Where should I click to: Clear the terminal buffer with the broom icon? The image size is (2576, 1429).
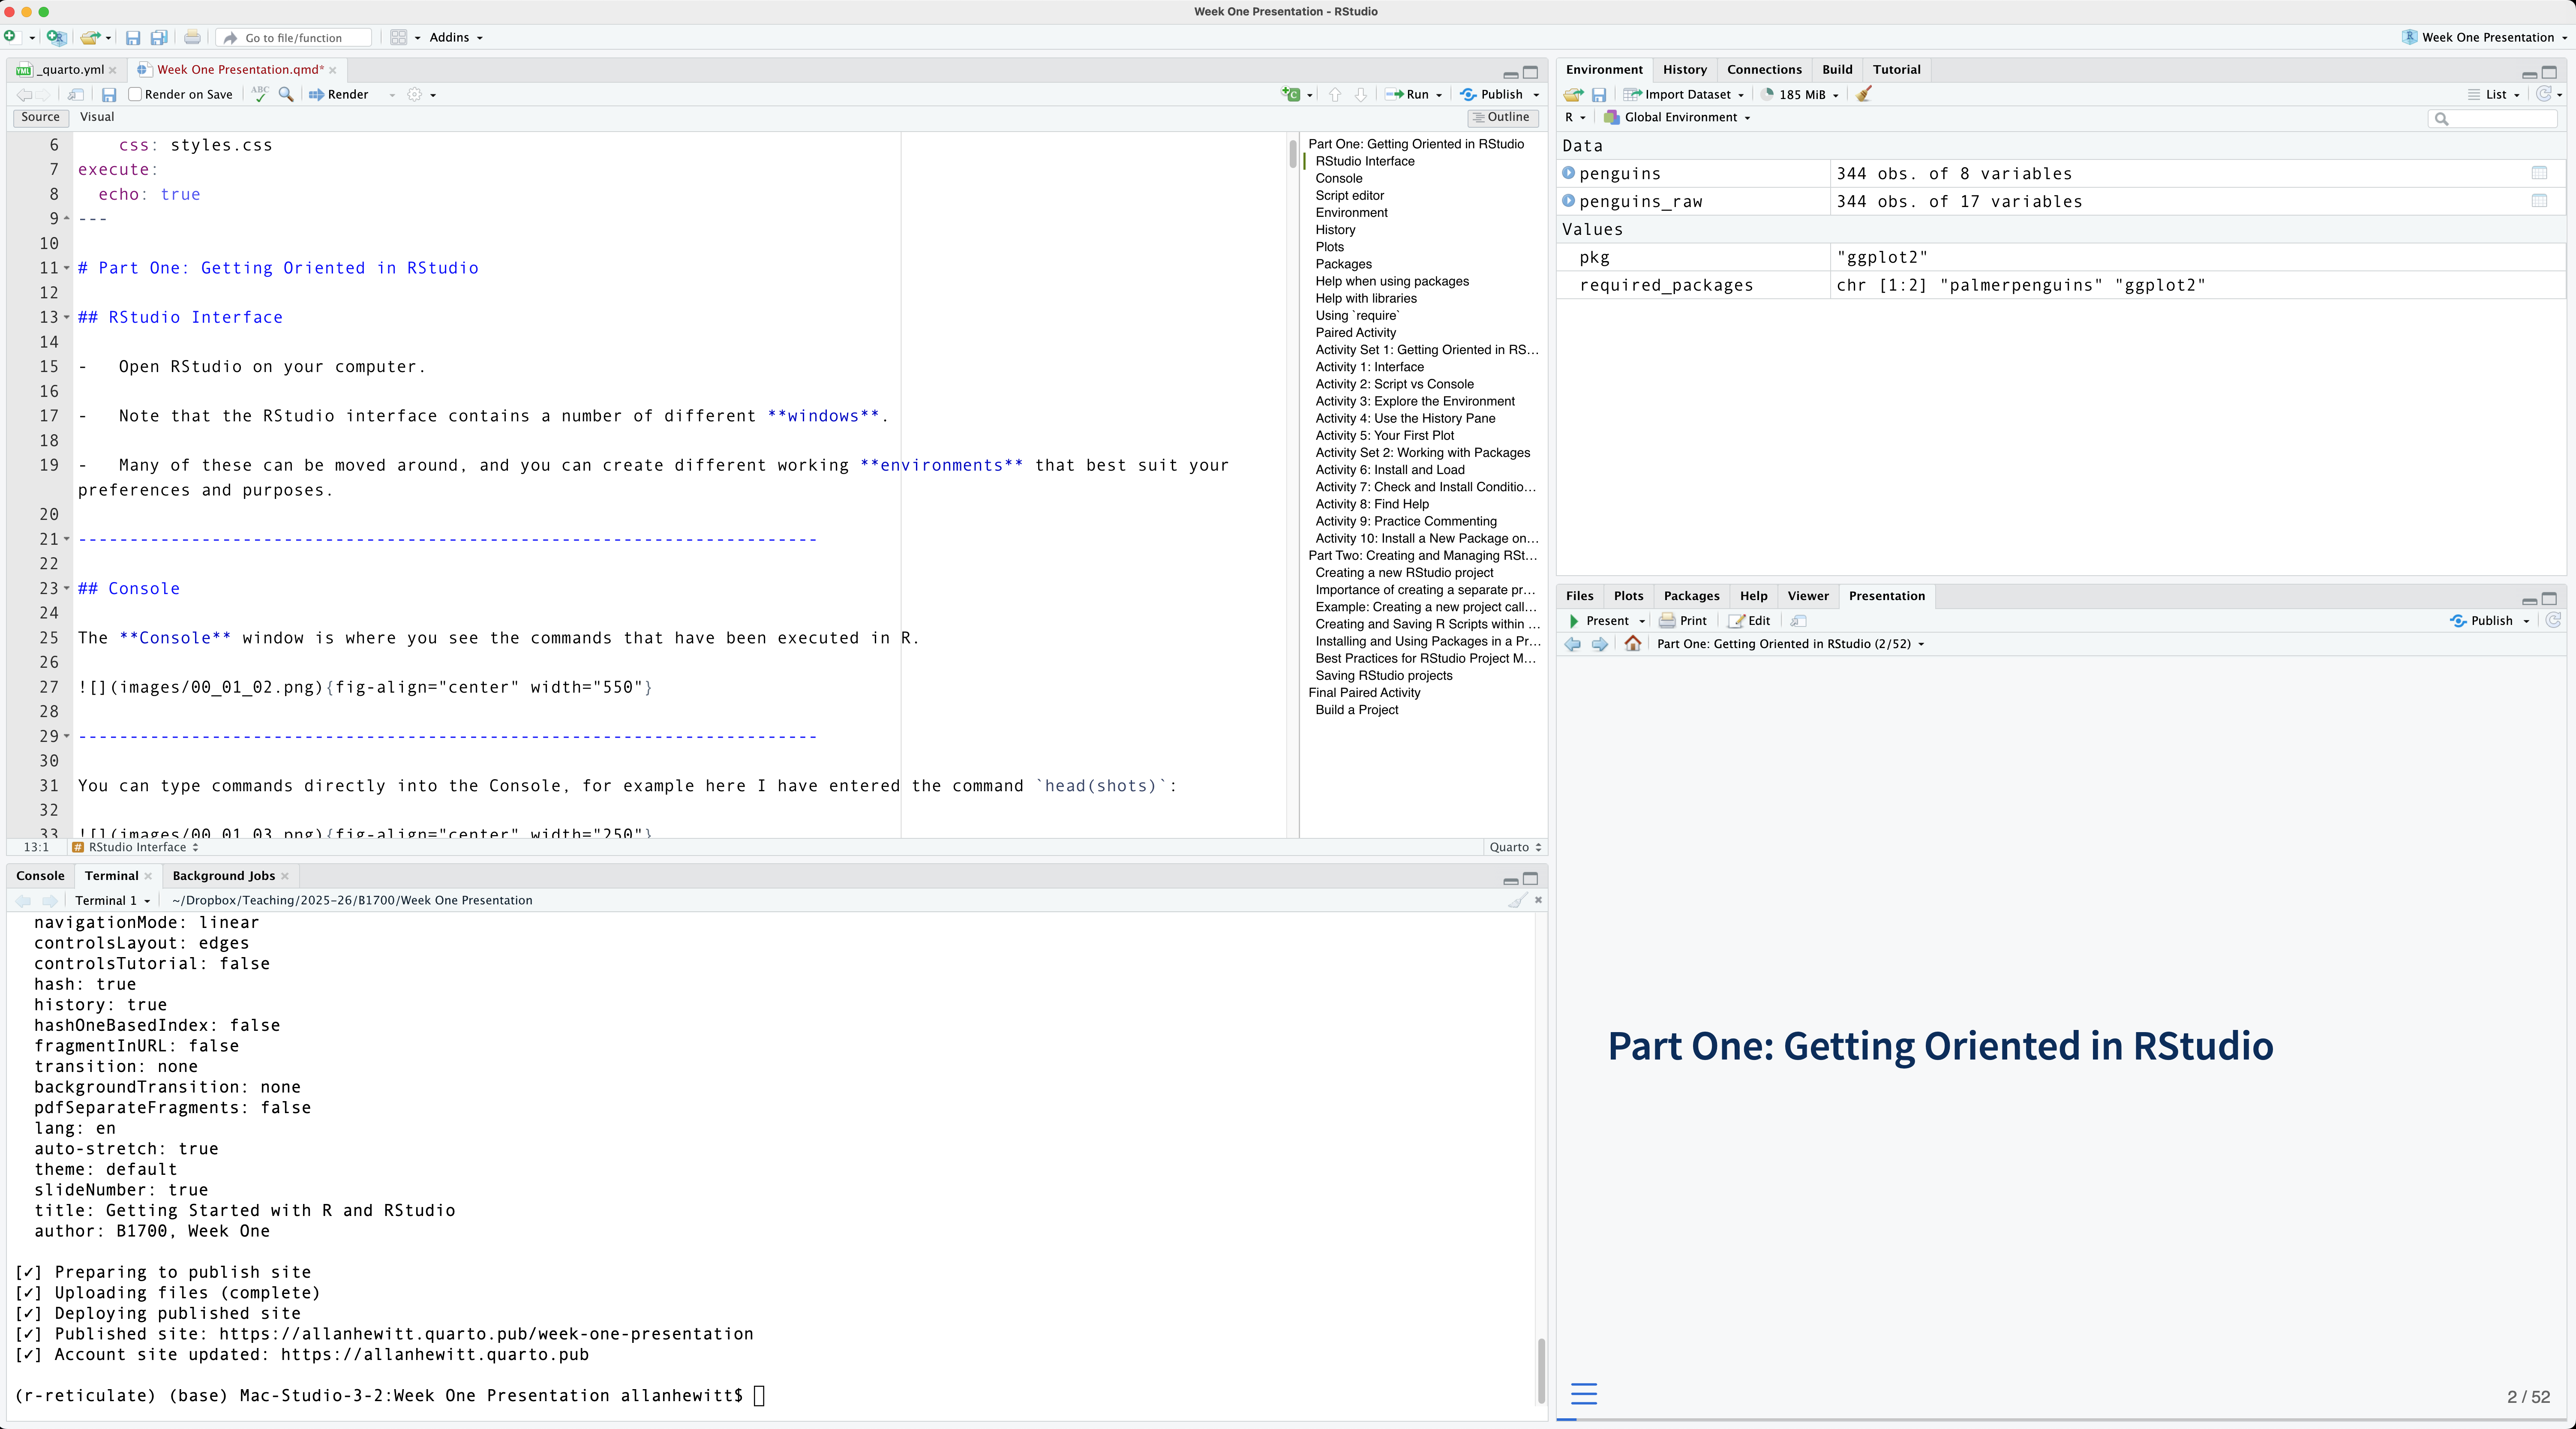click(x=1518, y=900)
